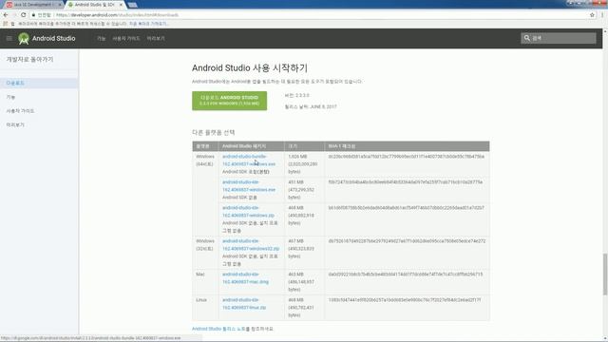This screenshot has width=608, height=342.
Task: Click the SHA-1 checksum in the Mac row
Action: [406, 275]
